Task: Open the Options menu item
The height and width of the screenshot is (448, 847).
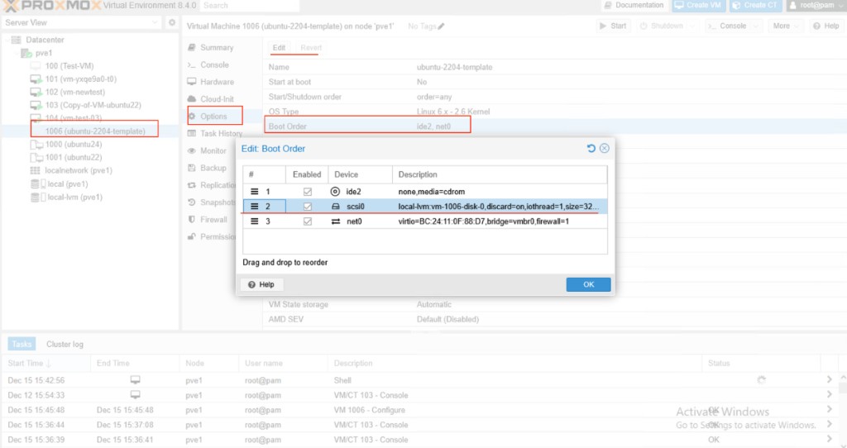Action: (x=214, y=116)
